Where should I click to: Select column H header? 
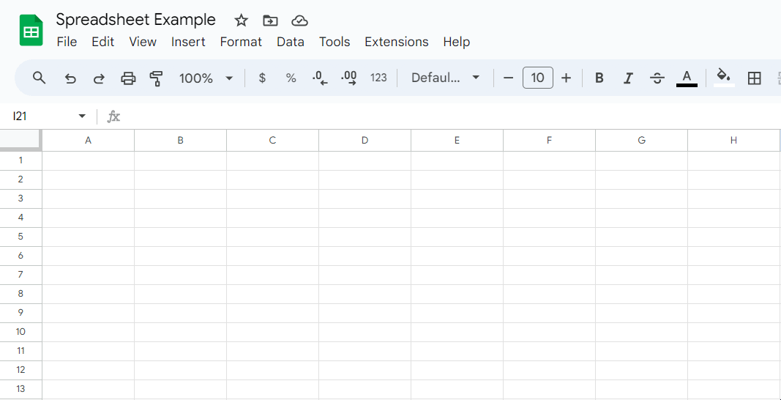734,141
